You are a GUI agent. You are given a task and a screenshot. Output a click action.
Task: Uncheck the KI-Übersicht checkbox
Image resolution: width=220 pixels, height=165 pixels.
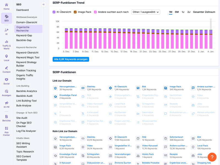[x=54, y=12]
